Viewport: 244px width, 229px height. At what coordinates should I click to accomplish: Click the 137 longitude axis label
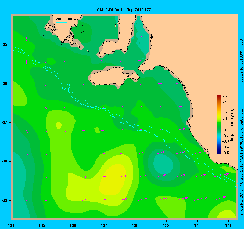tap(104, 225)
